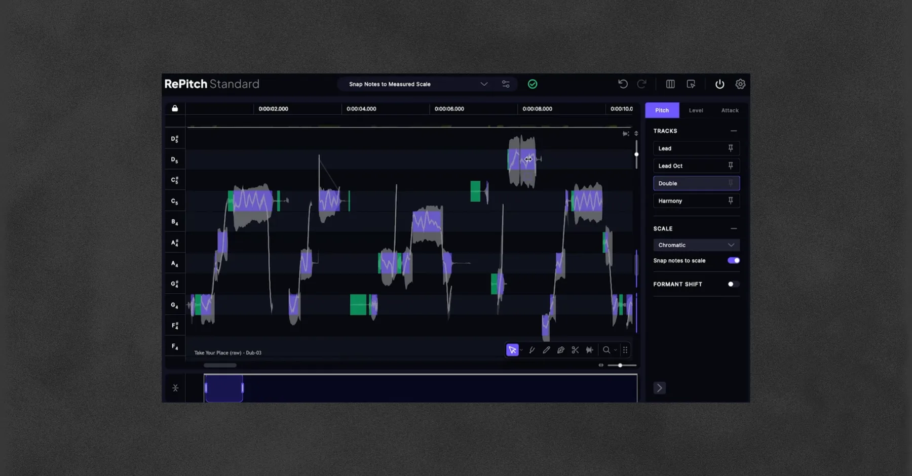Expand the zoom tool options chevron

[x=616, y=350]
